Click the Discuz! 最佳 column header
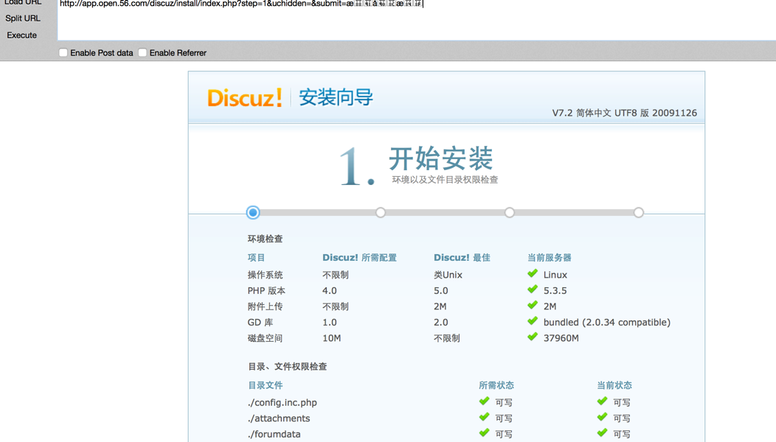The image size is (776, 442). pyautogui.click(x=462, y=258)
